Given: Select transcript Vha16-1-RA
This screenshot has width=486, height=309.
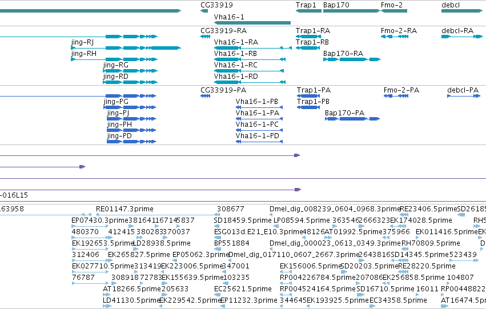Looking at the screenshot, I should 236,42.
